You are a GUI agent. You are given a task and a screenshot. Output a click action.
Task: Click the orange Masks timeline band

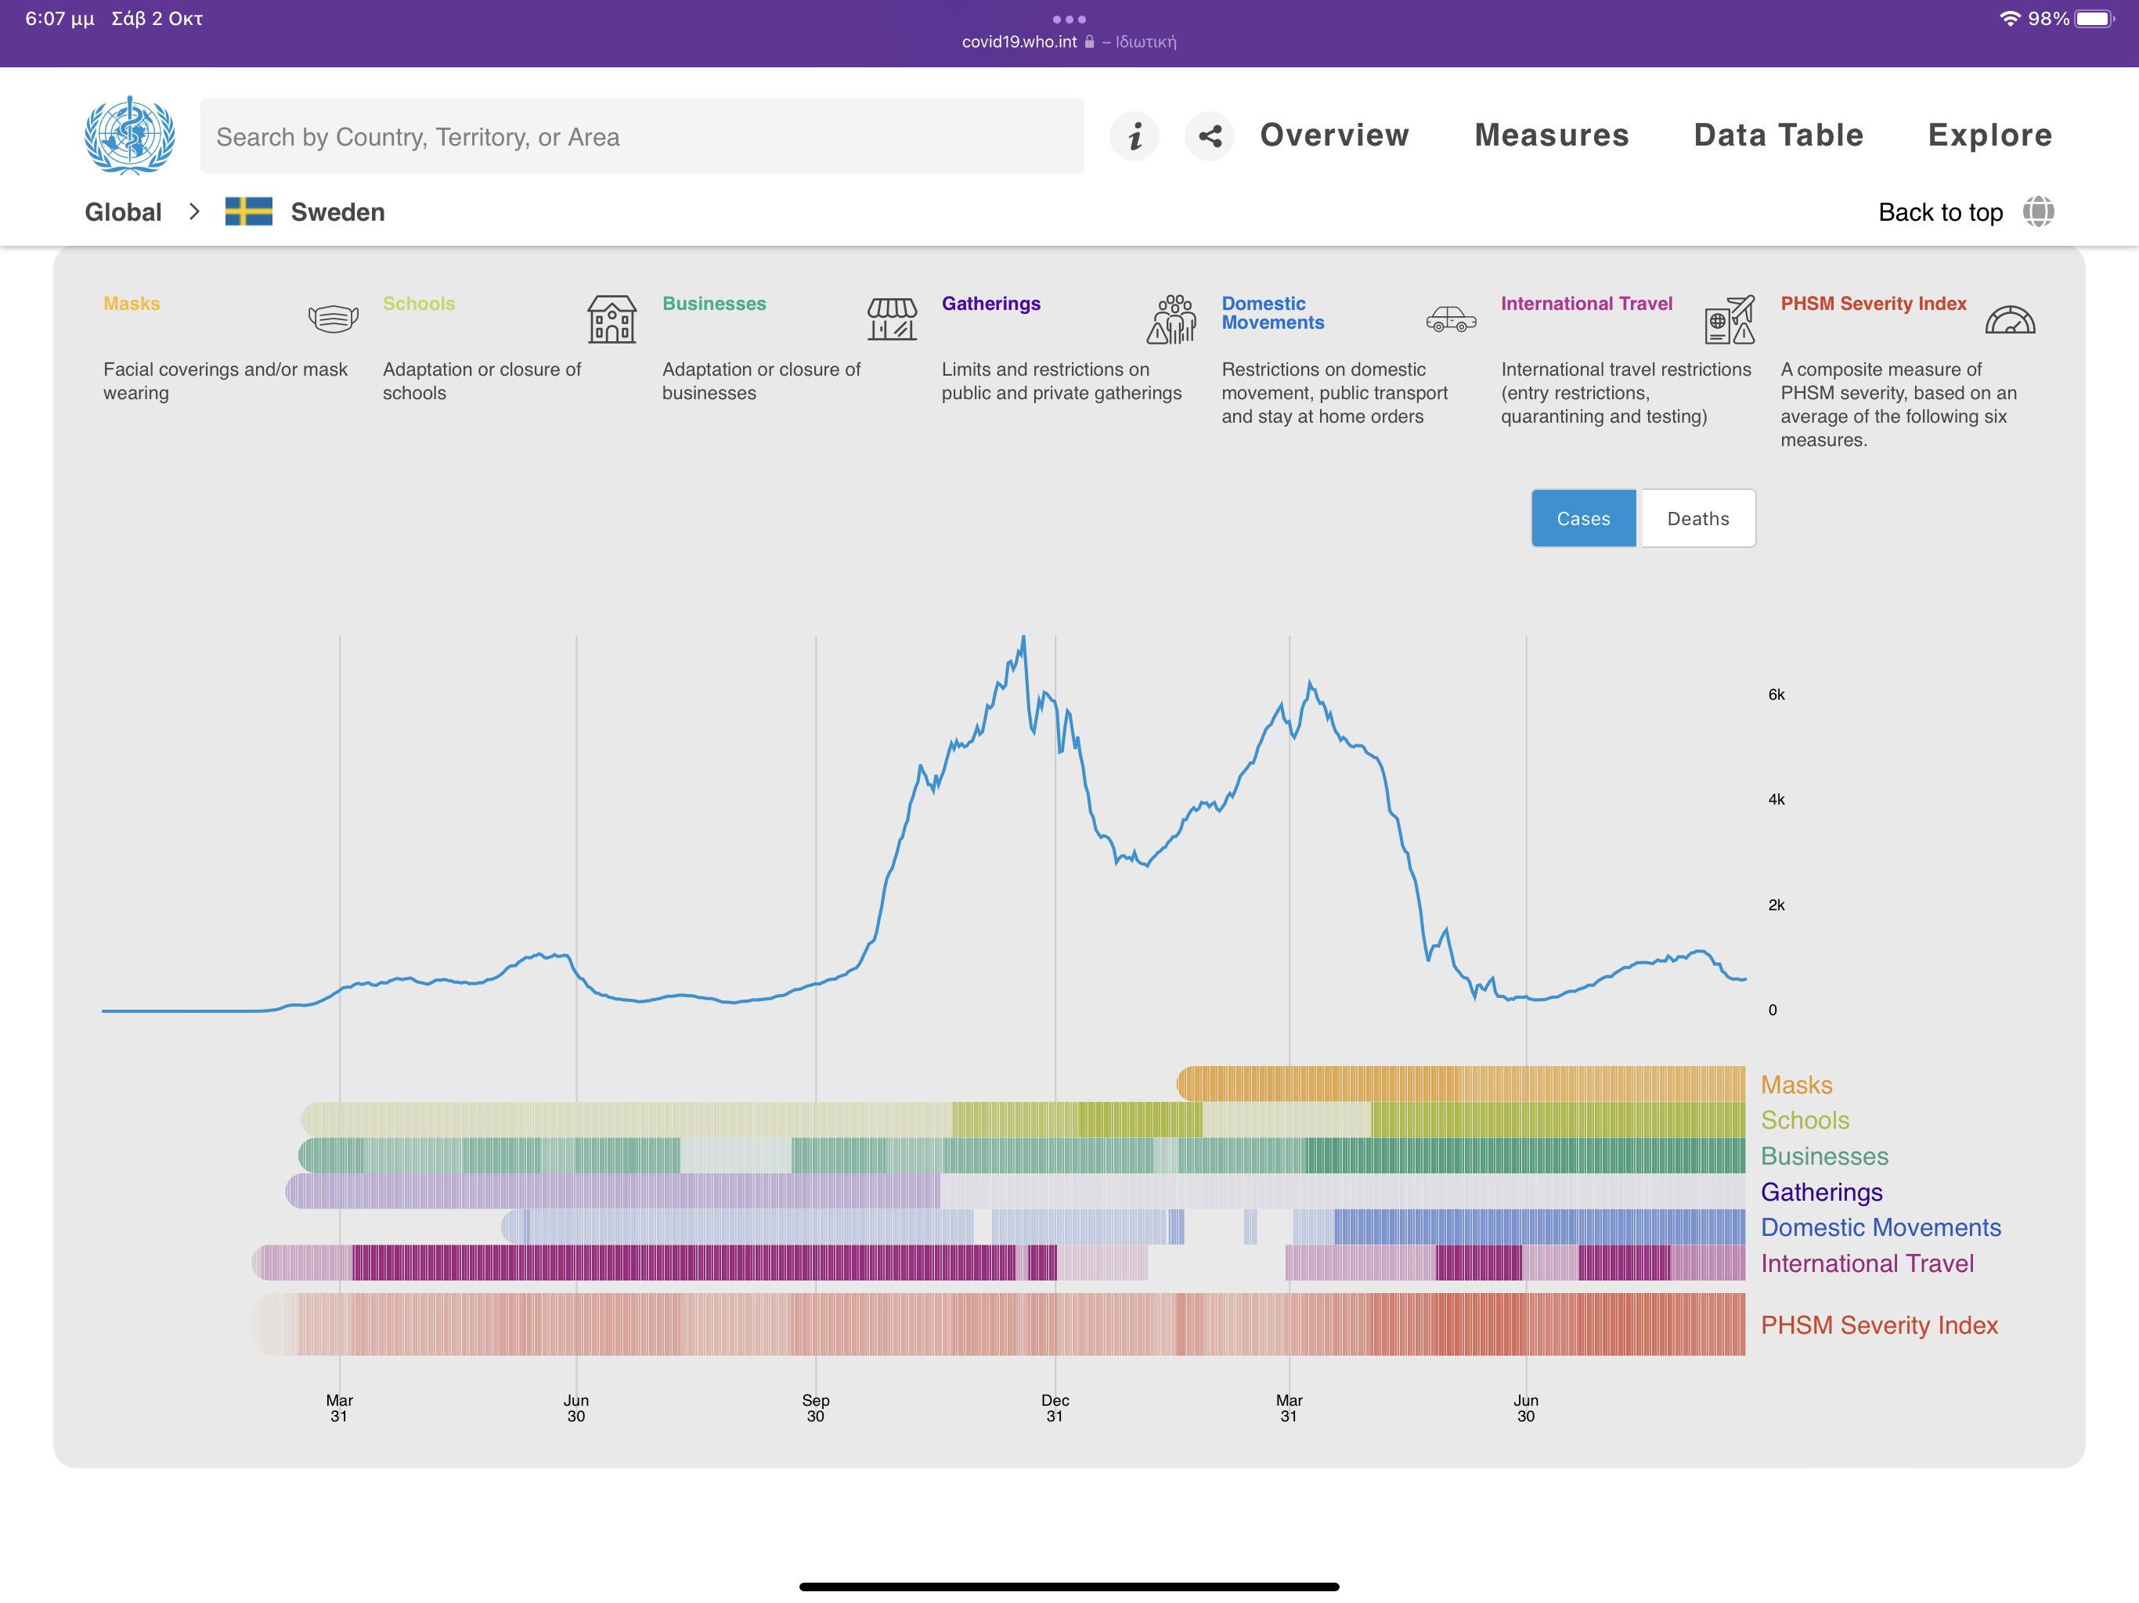click(1460, 1082)
